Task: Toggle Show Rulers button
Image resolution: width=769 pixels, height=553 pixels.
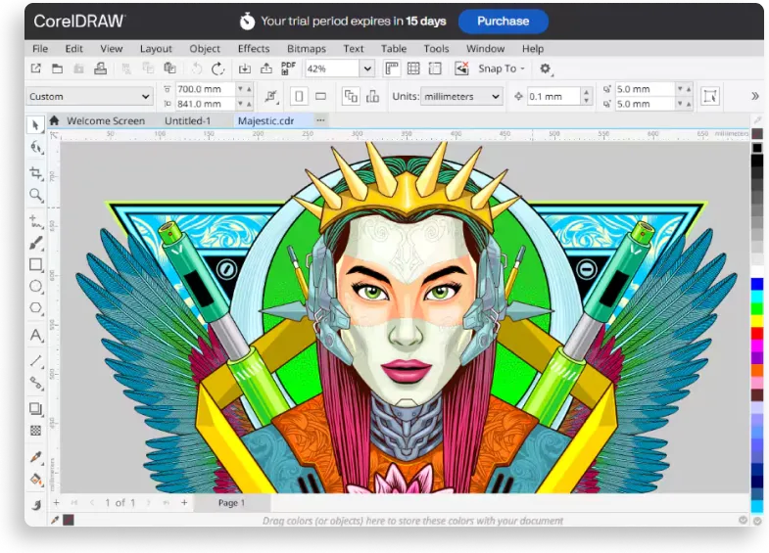Action: [392, 69]
